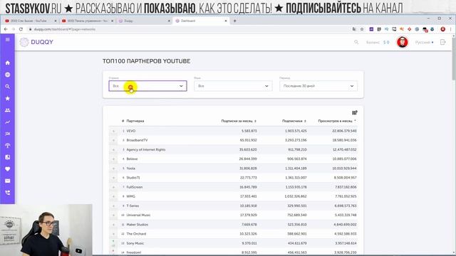The image size is (456, 256).
Task: Click VEVO's monthly views value
Action: click(344, 131)
